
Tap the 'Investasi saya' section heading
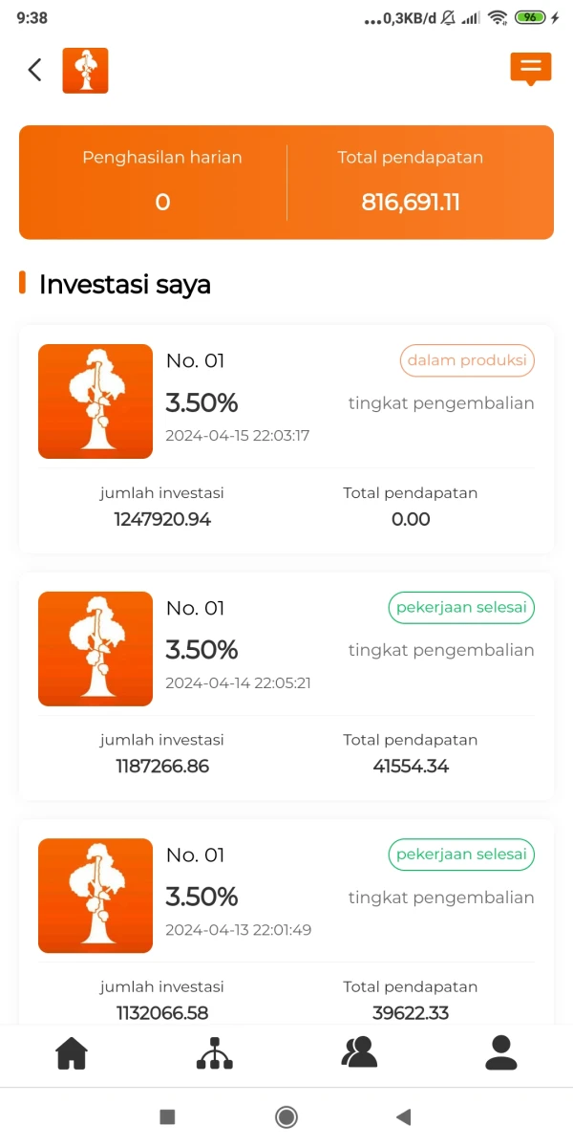point(125,284)
